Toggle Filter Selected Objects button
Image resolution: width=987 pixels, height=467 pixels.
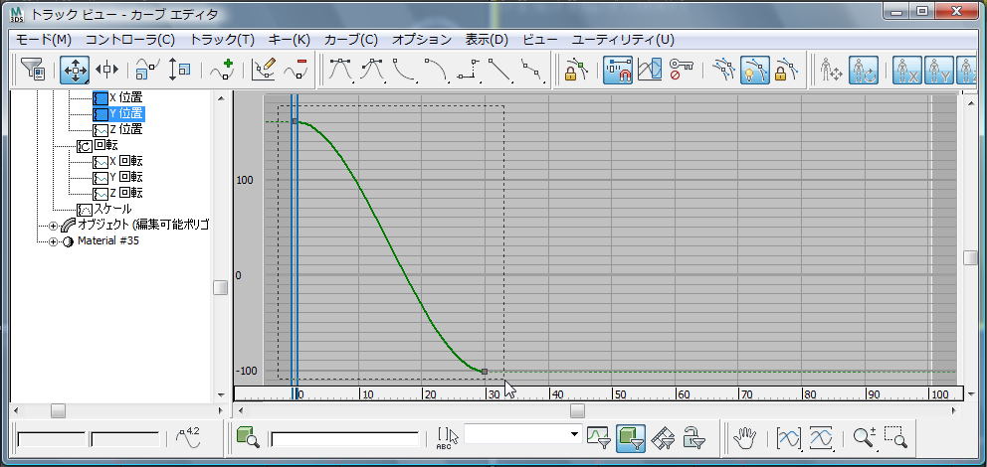click(x=630, y=437)
